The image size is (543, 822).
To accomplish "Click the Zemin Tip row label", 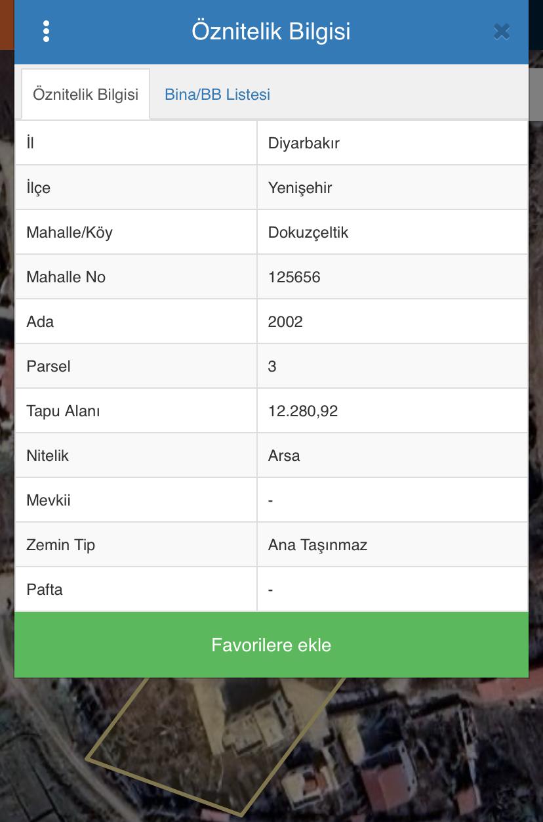I will click(x=60, y=545).
